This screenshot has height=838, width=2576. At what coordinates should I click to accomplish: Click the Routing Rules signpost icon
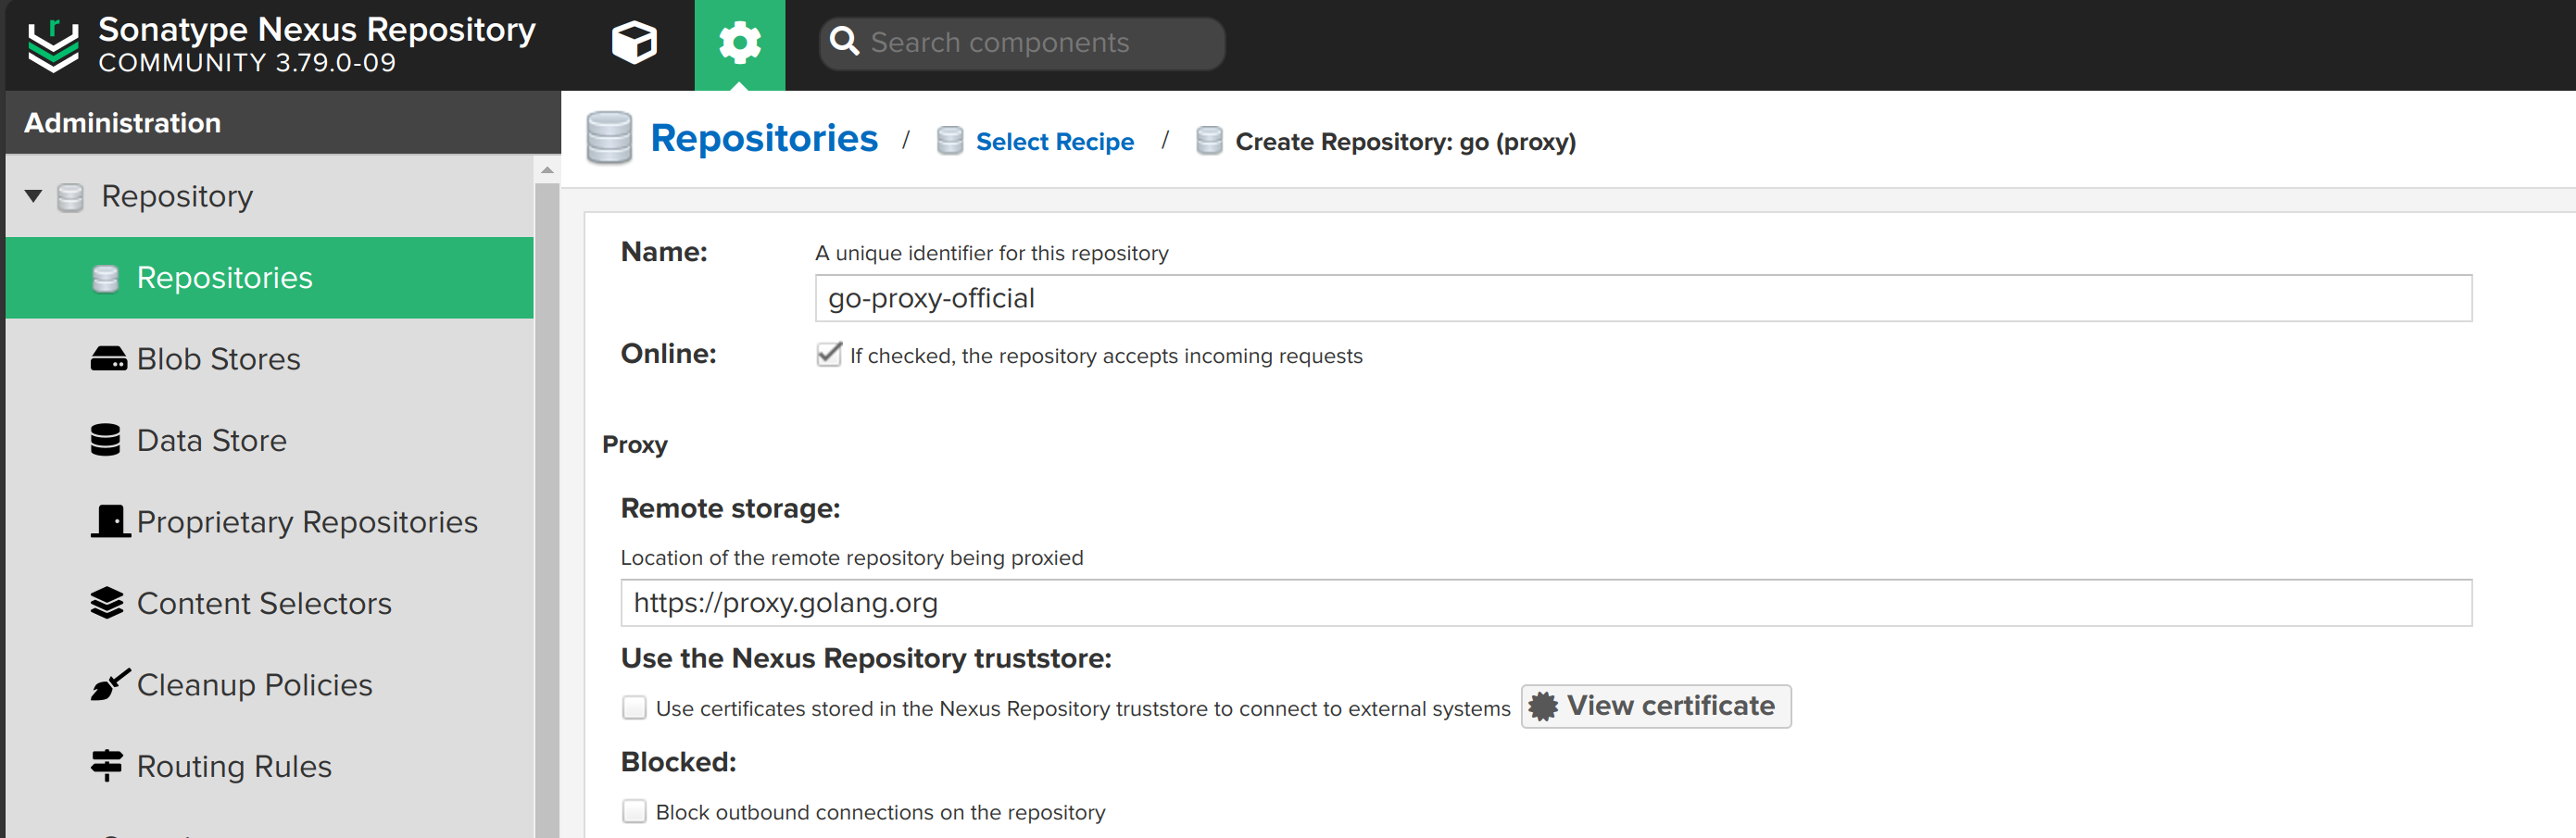106,766
